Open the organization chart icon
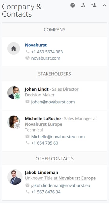Screen dimensions: 109x204 (x=83, y=5)
